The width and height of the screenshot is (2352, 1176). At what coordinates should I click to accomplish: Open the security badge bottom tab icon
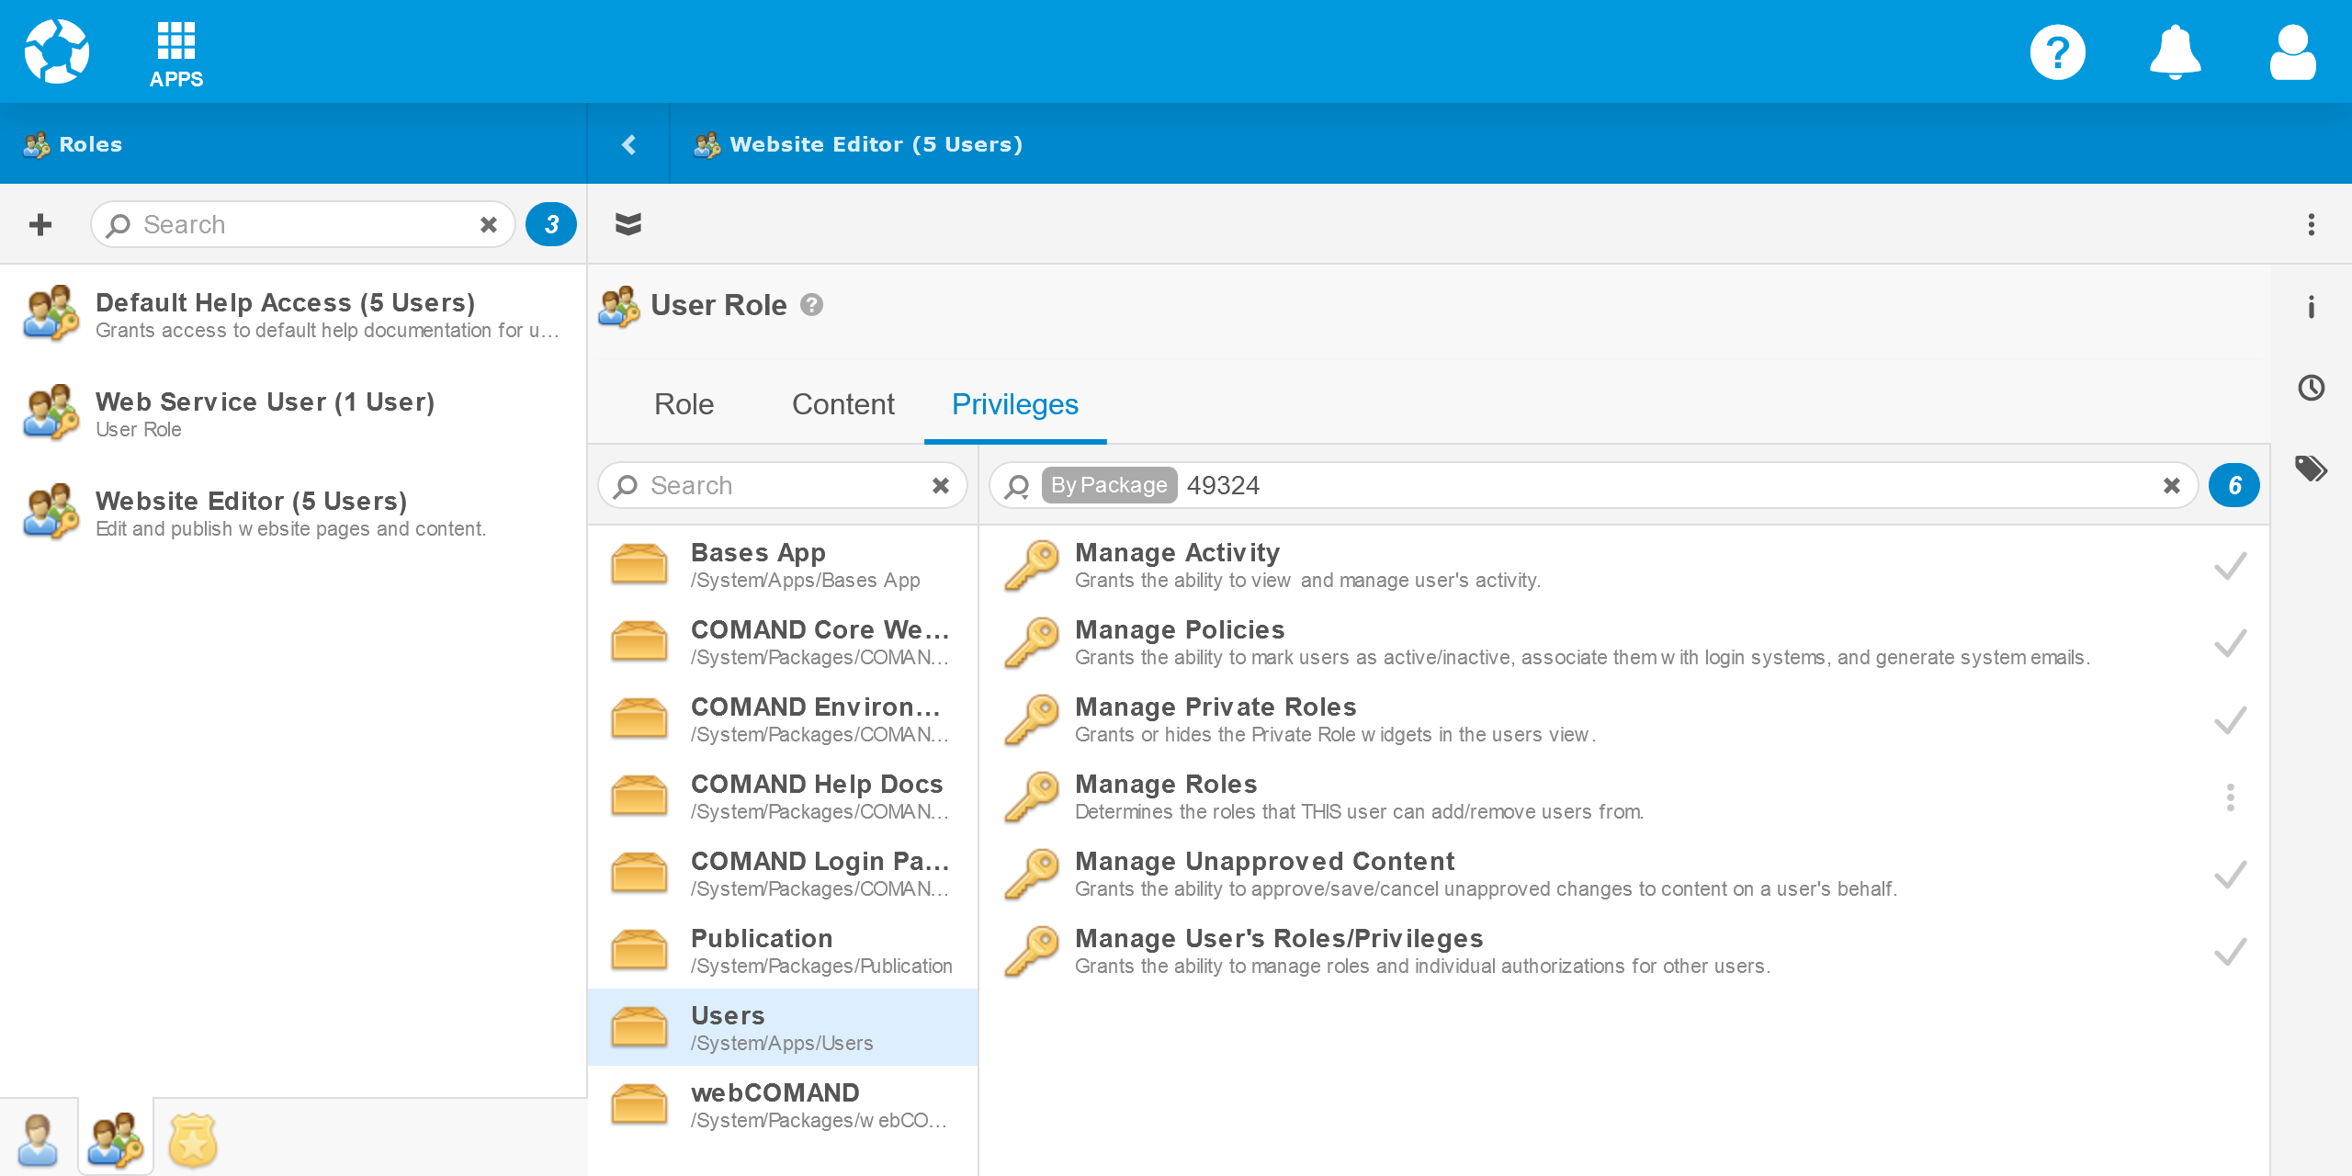point(192,1139)
